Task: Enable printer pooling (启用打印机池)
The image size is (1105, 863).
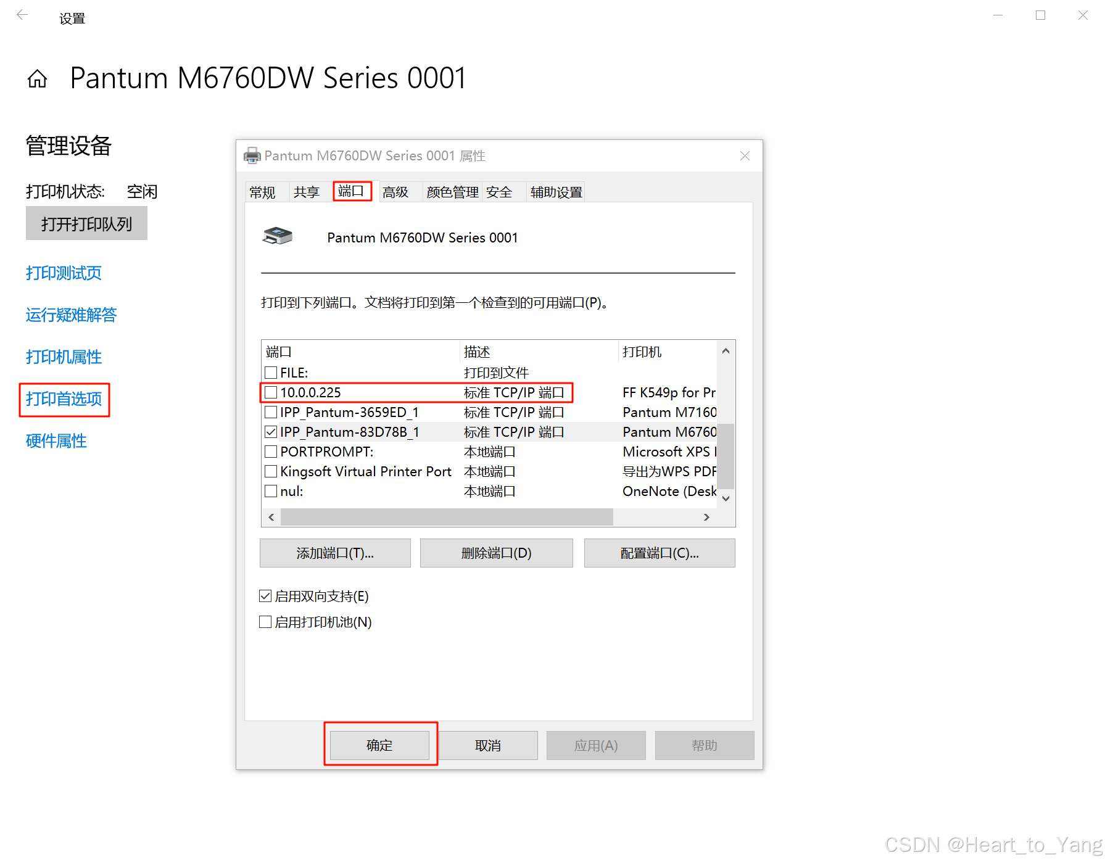Action: [x=265, y=622]
